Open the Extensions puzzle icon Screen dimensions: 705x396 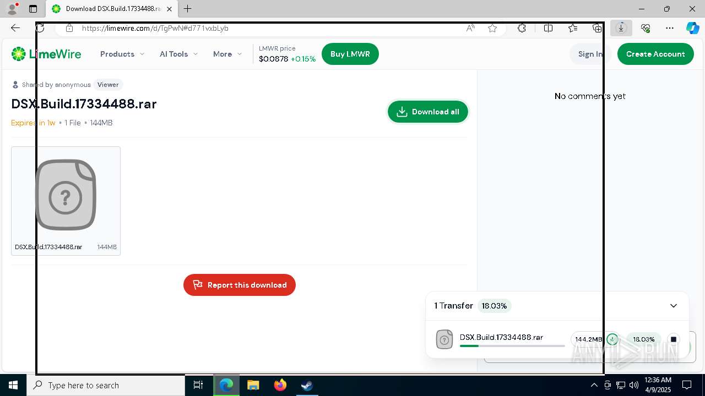click(522, 28)
